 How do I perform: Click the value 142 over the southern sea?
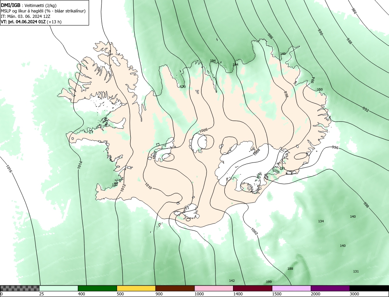coord(232,281)
